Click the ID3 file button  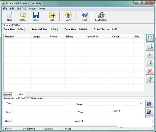pos(149,112)
